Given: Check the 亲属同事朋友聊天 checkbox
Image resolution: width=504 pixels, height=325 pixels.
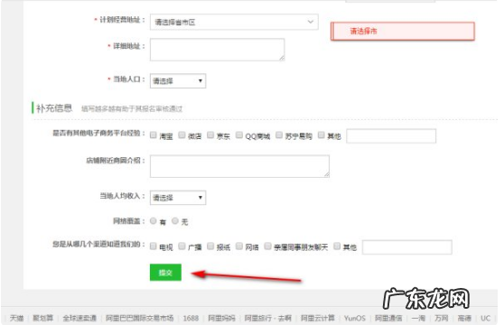Looking at the screenshot, I should (267, 246).
